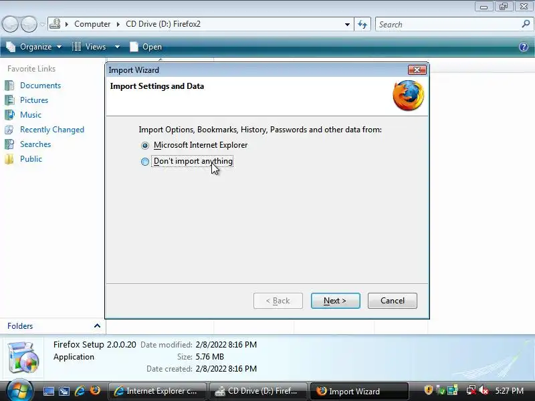Select the Microsoft Internet Explorer radio option
Image resolution: width=535 pixels, height=401 pixels.
145,145
